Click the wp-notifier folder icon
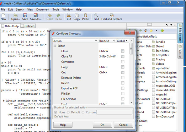Image resolution: width=186 pixels, height=132 pixels. (154, 68)
